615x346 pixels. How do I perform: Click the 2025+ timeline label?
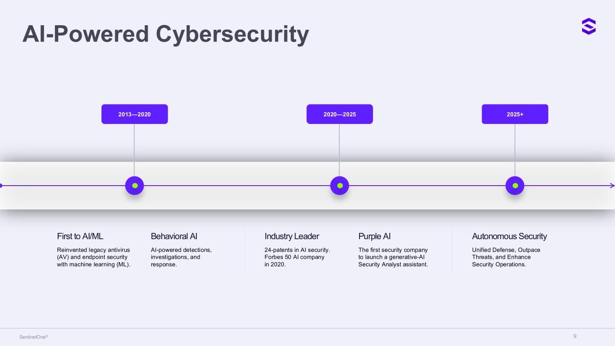point(515,114)
